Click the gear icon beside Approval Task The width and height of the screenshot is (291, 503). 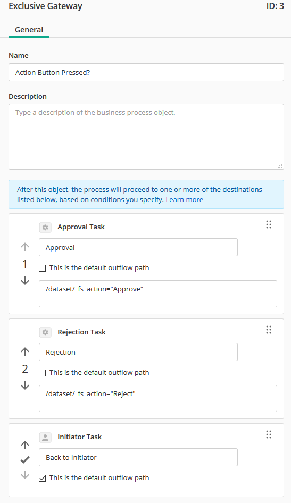point(45,227)
